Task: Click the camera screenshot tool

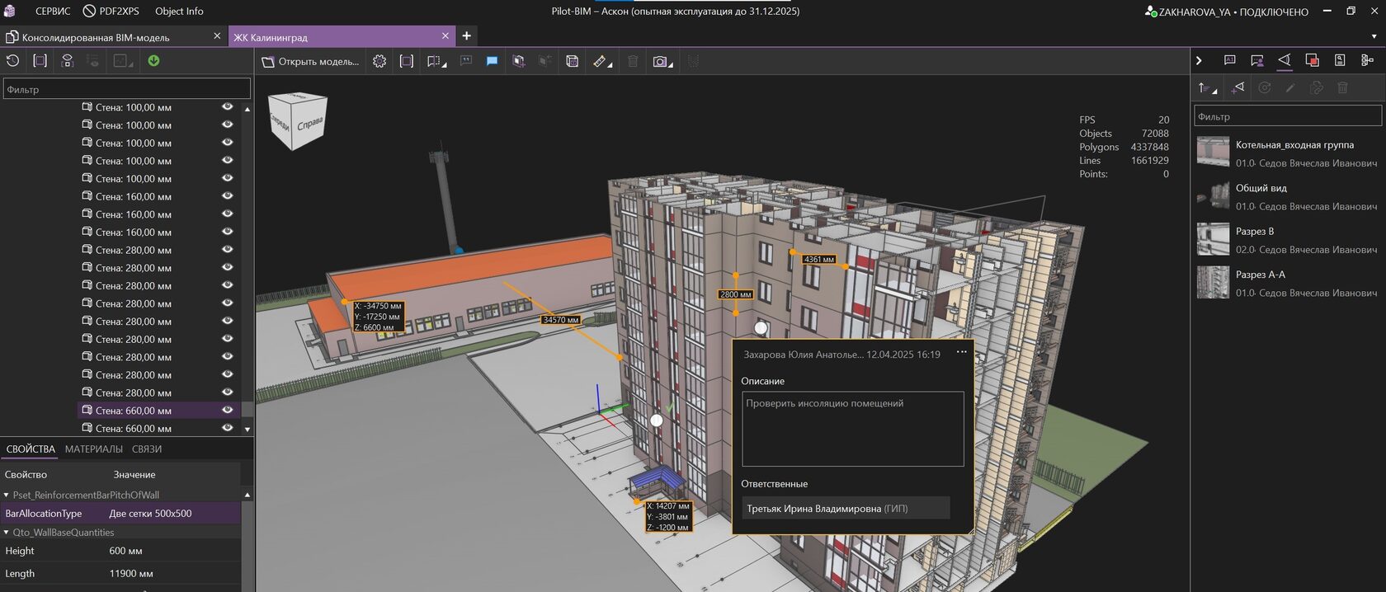Action: (660, 61)
